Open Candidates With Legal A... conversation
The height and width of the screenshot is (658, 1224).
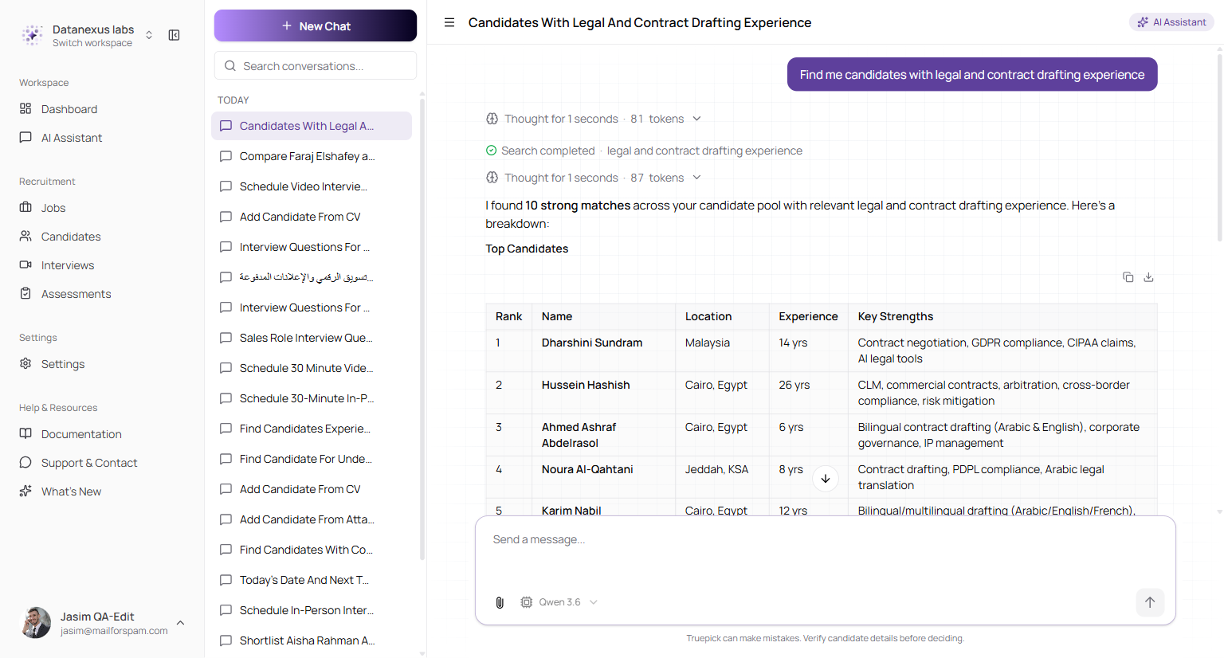coord(312,126)
